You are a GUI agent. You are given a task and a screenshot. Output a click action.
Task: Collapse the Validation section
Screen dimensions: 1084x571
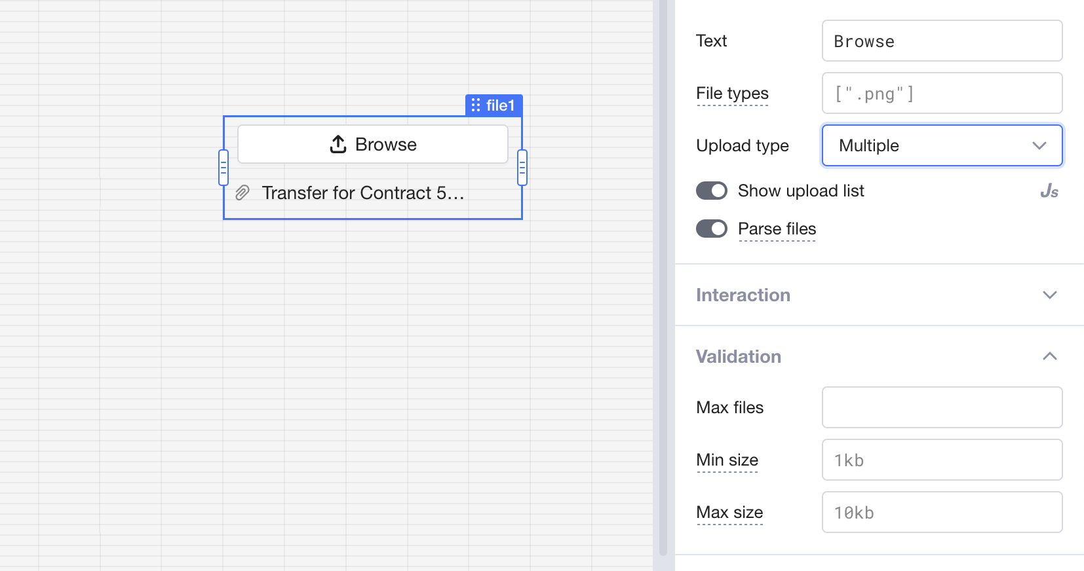click(x=1049, y=356)
